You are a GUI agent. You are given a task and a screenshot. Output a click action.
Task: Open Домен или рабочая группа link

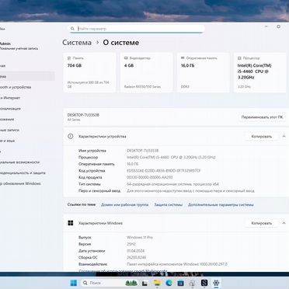coord(124,204)
